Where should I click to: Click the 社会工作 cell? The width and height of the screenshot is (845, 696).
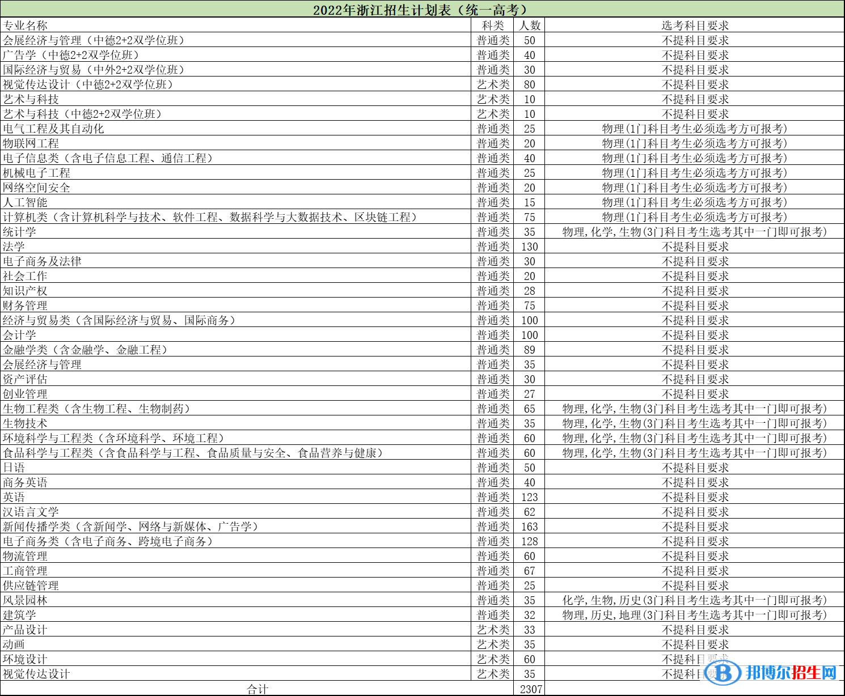236,275
